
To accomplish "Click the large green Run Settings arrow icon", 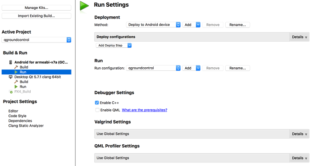I will (x=84, y=6).
